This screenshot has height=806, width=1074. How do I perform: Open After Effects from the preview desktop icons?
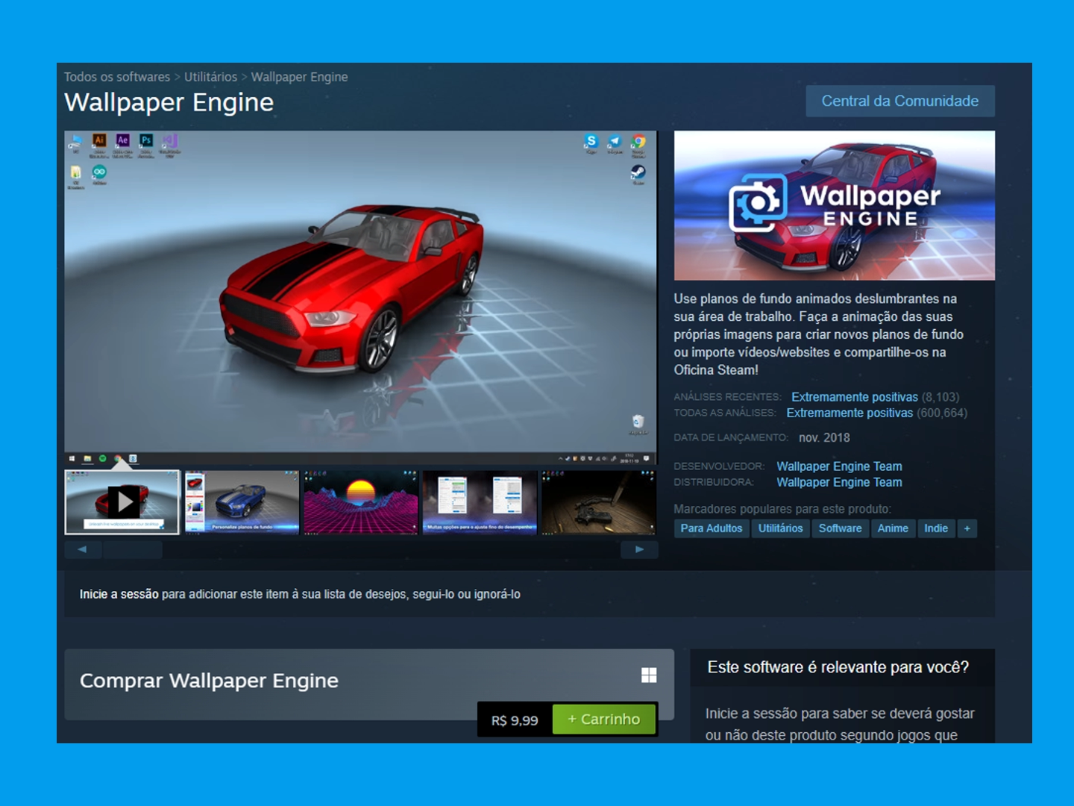tap(123, 140)
